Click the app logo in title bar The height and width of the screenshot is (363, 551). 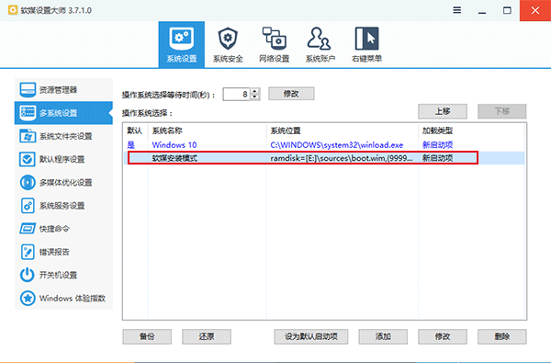tap(13, 10)
